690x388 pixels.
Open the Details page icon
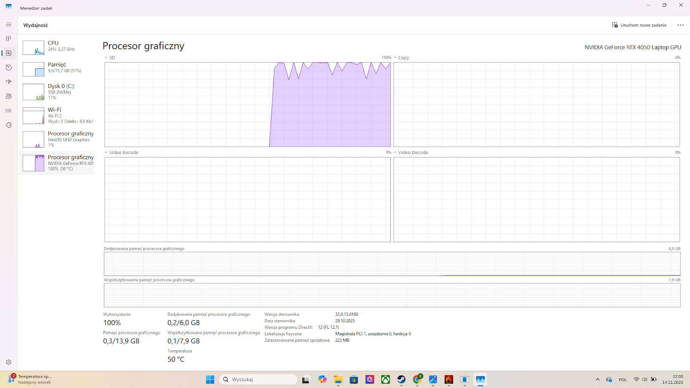coord(9,111)
